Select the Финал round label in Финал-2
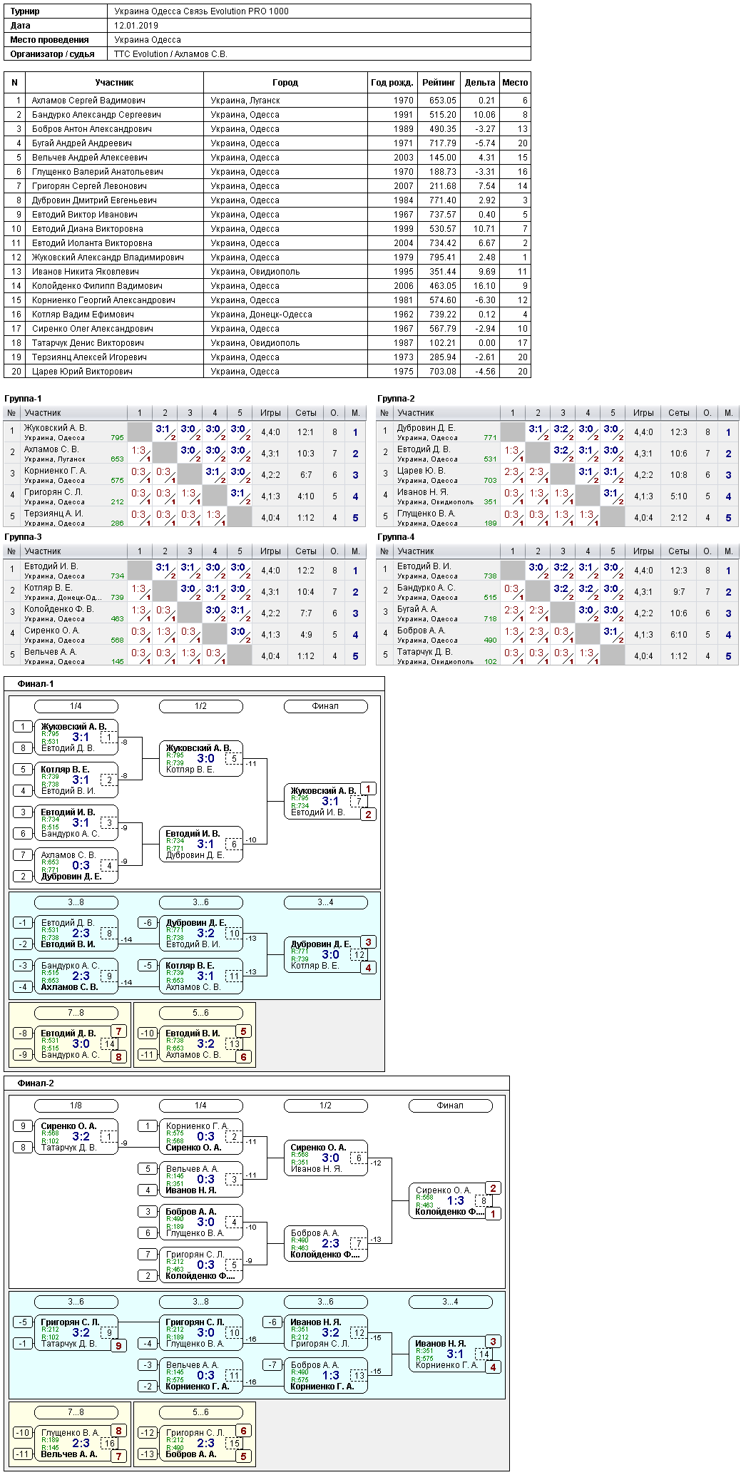 coord(450,1106)
